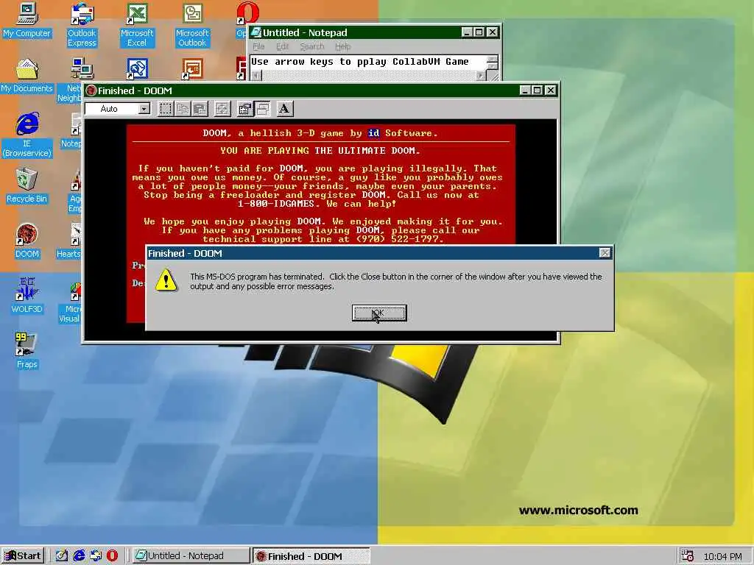Close the Finished - DOOM message dialog
This screenshot has height=565, width=754.
[605, 253]
